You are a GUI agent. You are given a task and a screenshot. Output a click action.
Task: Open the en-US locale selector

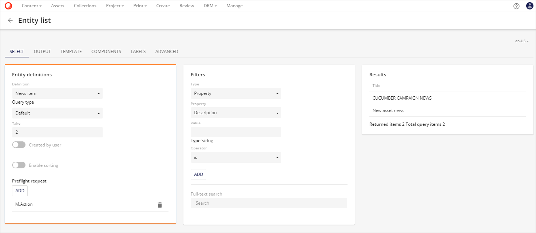point(522,41)
